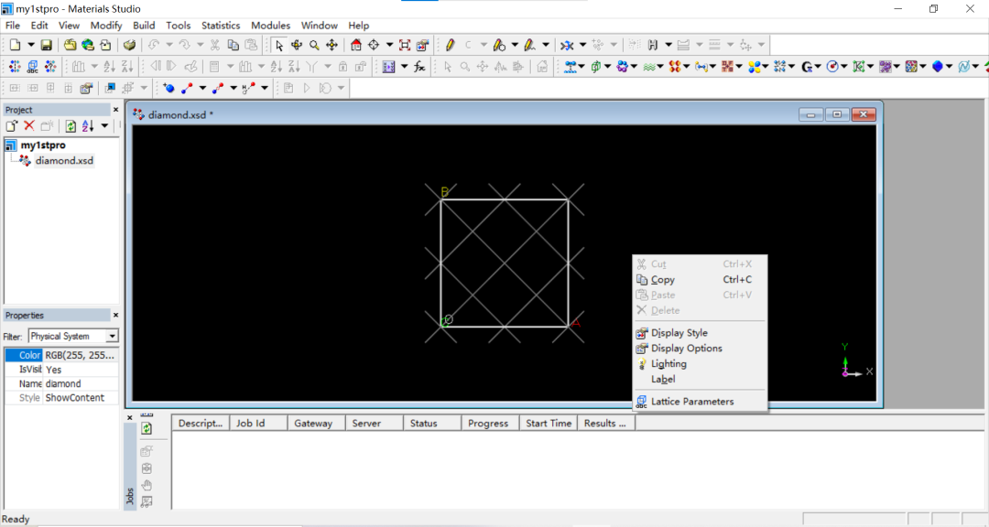The height and width of the screenshot is (527, 989).
Task: Select the diamond.xsd file in project tree
Action: click(63, 161)
